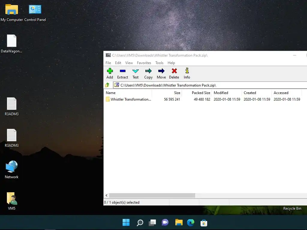
Task: Open Control Panel desktop icon
Action: click(x=35, y=13)
